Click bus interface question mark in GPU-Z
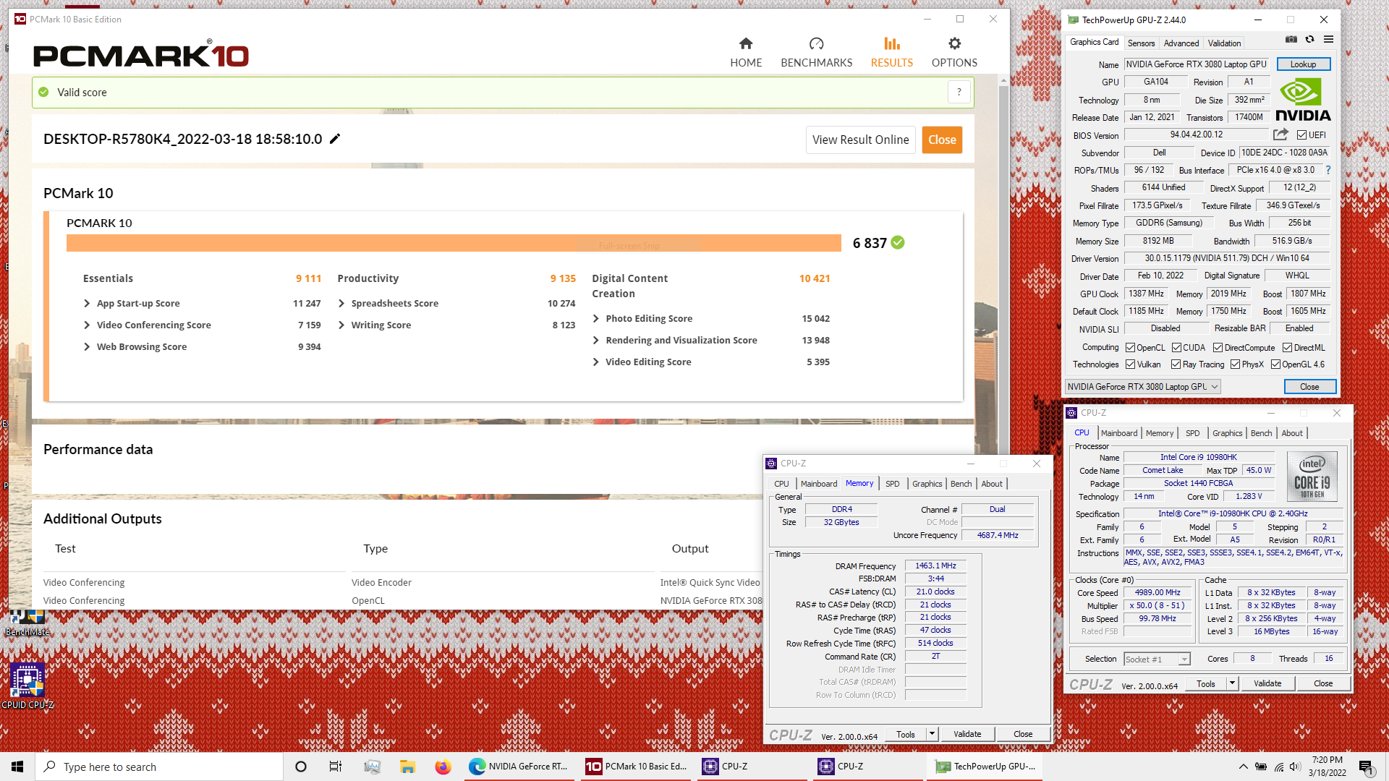 tap(1328, 170)
